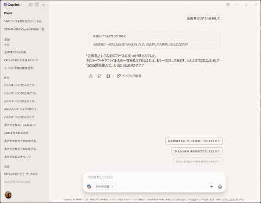This screenshot has width=261, height=203.
Task: Open 条件付き数式チャレンジ conversation
Action: (17, 157)
